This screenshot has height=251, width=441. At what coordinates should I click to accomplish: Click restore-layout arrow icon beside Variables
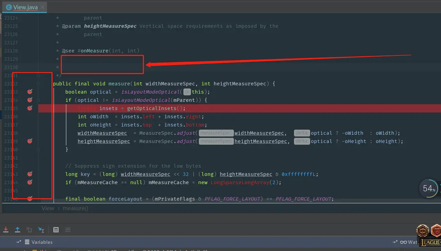tap(19, 242)
